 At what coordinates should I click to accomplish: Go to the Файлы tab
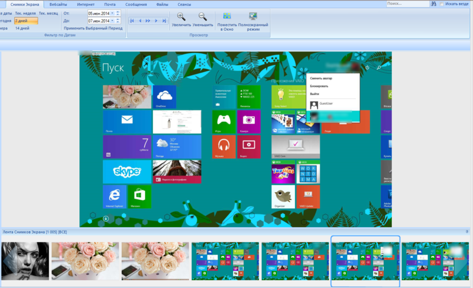pyautogui.click(x=162, y=5)
